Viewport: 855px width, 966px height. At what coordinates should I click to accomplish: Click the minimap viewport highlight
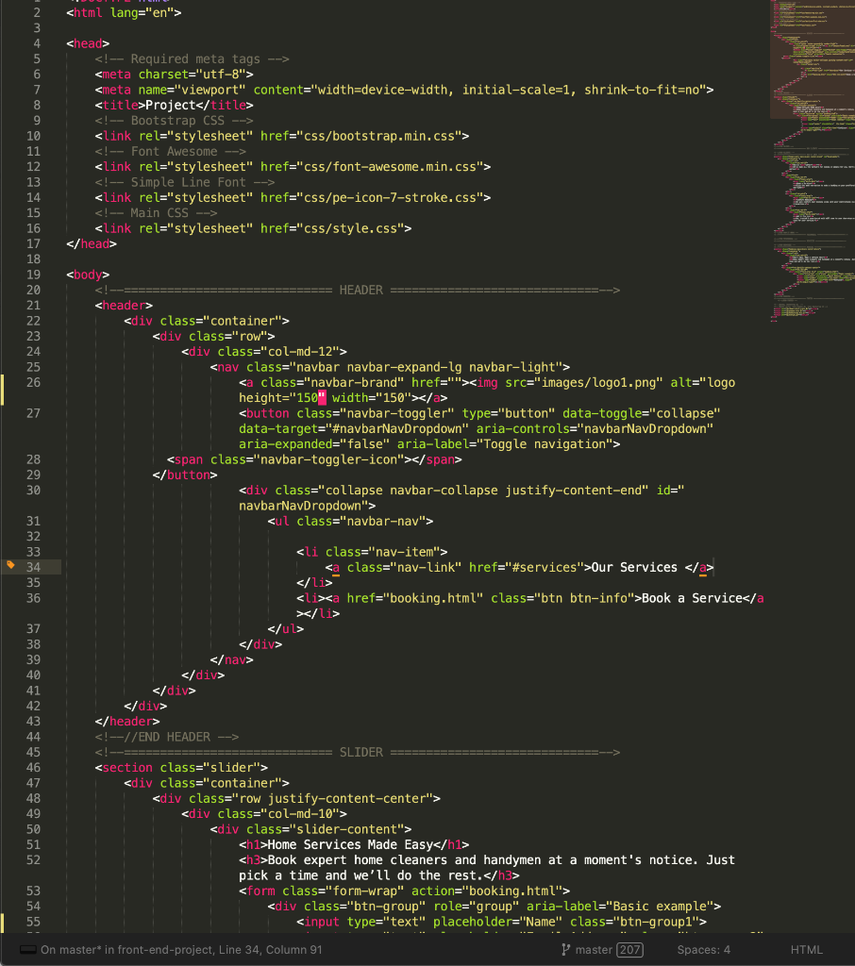tap(813, 59)
